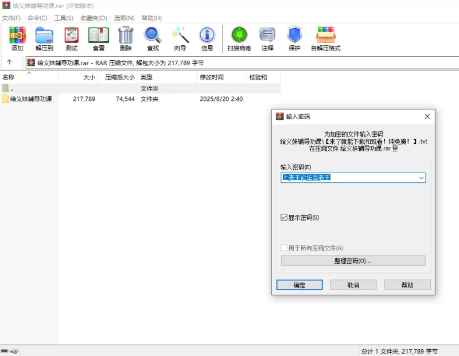Click the packed size value 74,544
The width and height of the screenshot is (459, 356).
pyautogui.click(x=125, y=99)
